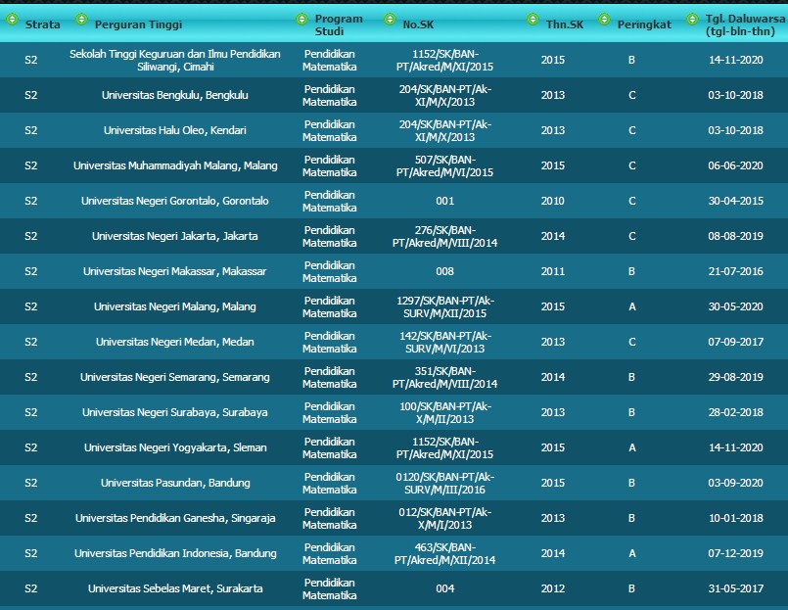Screen dimensions: 788x610
Task: Click the sort icon beside Peringkat header
Action: click(x=604, y=20)
